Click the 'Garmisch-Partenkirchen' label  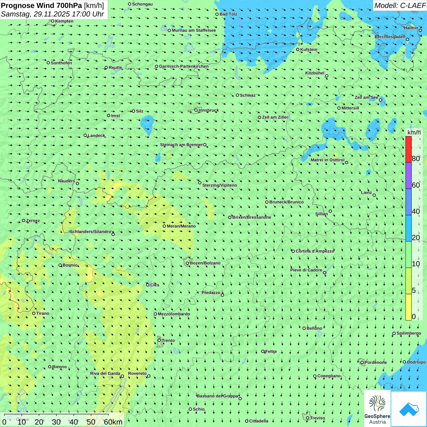[x=184, y=66]
